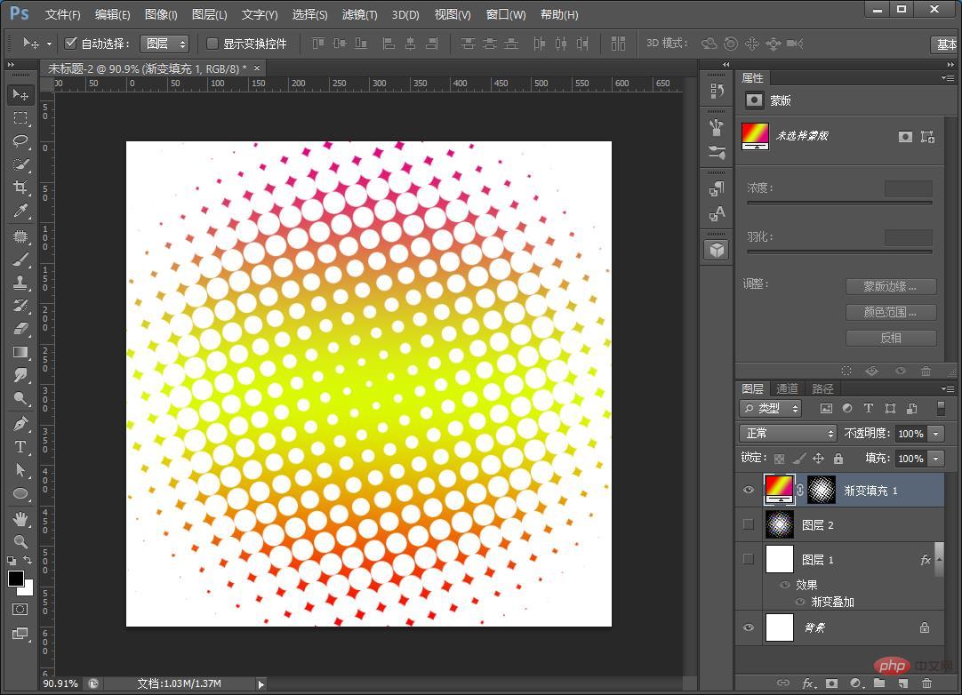
Task: Open the 属性 panel flyout menu
Action: (947, 78)
